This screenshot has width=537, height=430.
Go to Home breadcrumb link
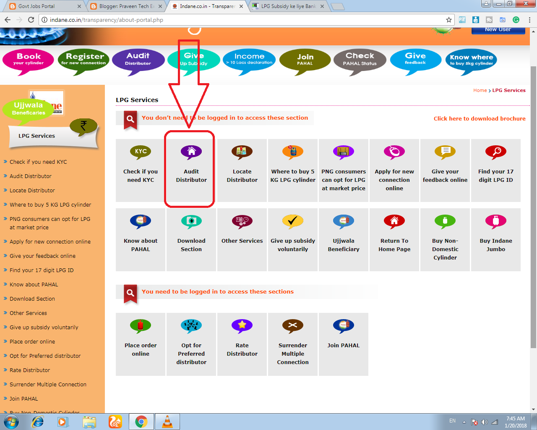click(x=480, y=90)
